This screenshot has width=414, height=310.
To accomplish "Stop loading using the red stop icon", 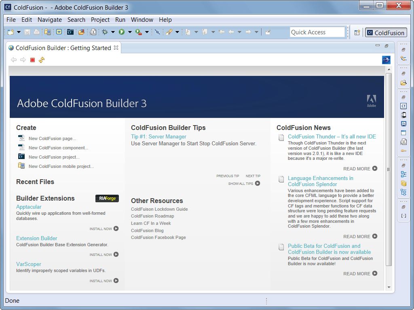I will (x=32, y=59).
